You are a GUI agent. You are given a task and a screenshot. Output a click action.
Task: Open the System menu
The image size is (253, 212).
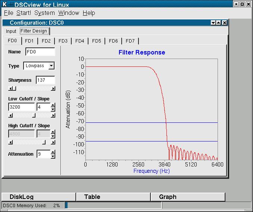coord(44,13)
